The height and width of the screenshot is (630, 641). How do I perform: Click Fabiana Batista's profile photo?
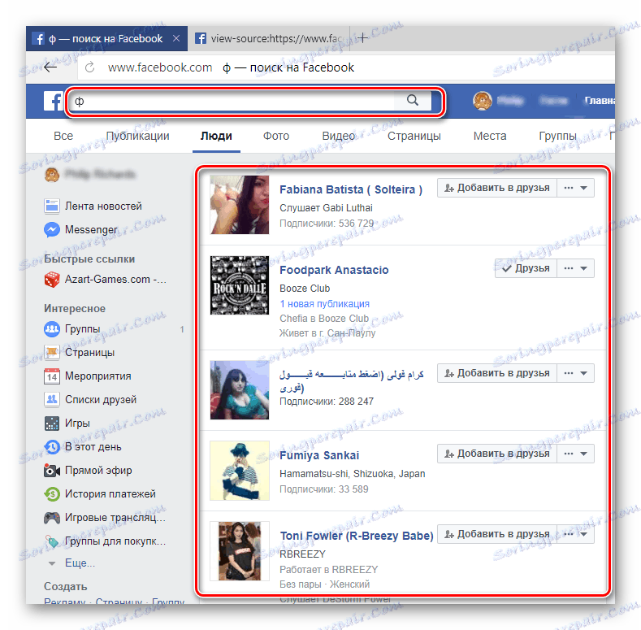tap(240, 205)
